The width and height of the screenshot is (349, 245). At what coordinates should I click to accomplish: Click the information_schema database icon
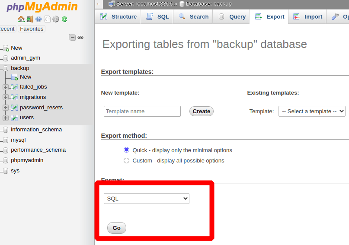6,130
